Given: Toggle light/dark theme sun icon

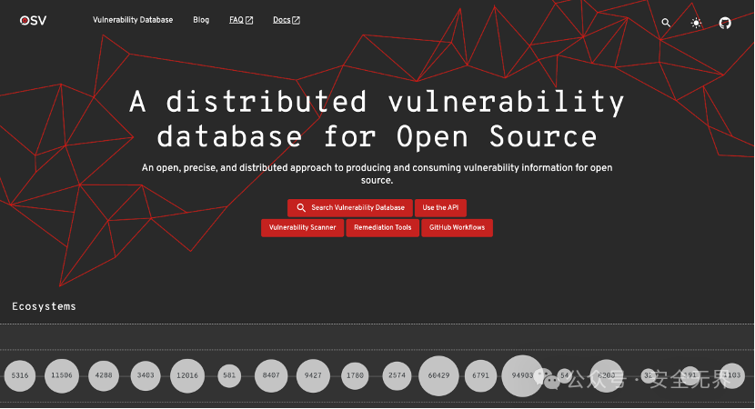Looking at the screenshot, I should coord(696,23).
